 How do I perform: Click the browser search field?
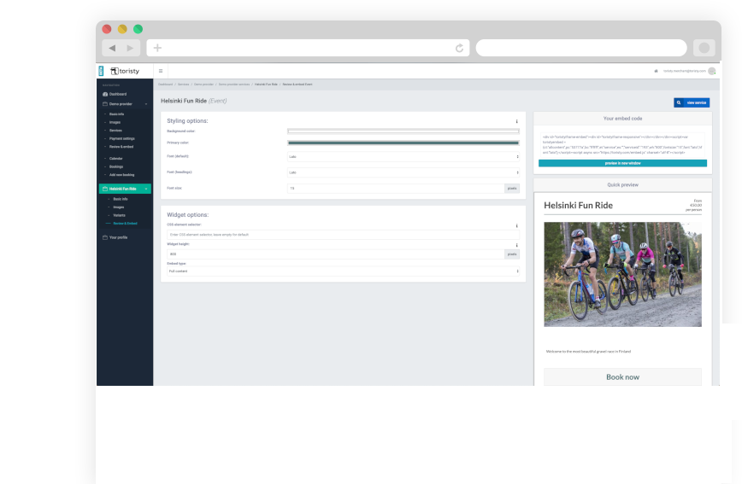click(x=581, y=48)
